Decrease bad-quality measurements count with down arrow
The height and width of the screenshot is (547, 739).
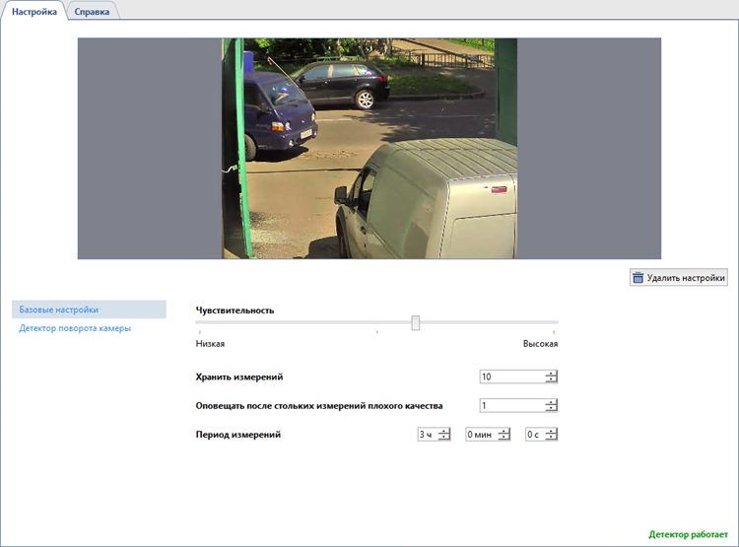551,408
